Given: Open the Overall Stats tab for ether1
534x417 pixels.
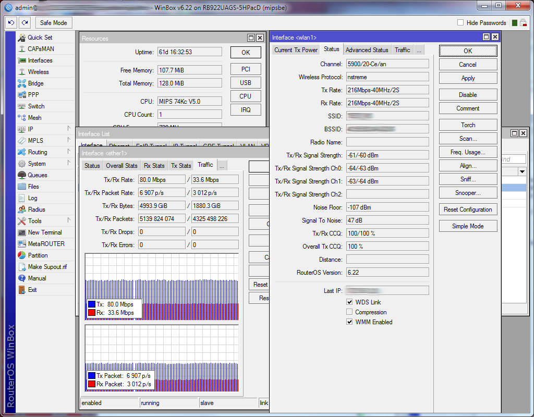Looking at the screenshot, I should 122,166.
